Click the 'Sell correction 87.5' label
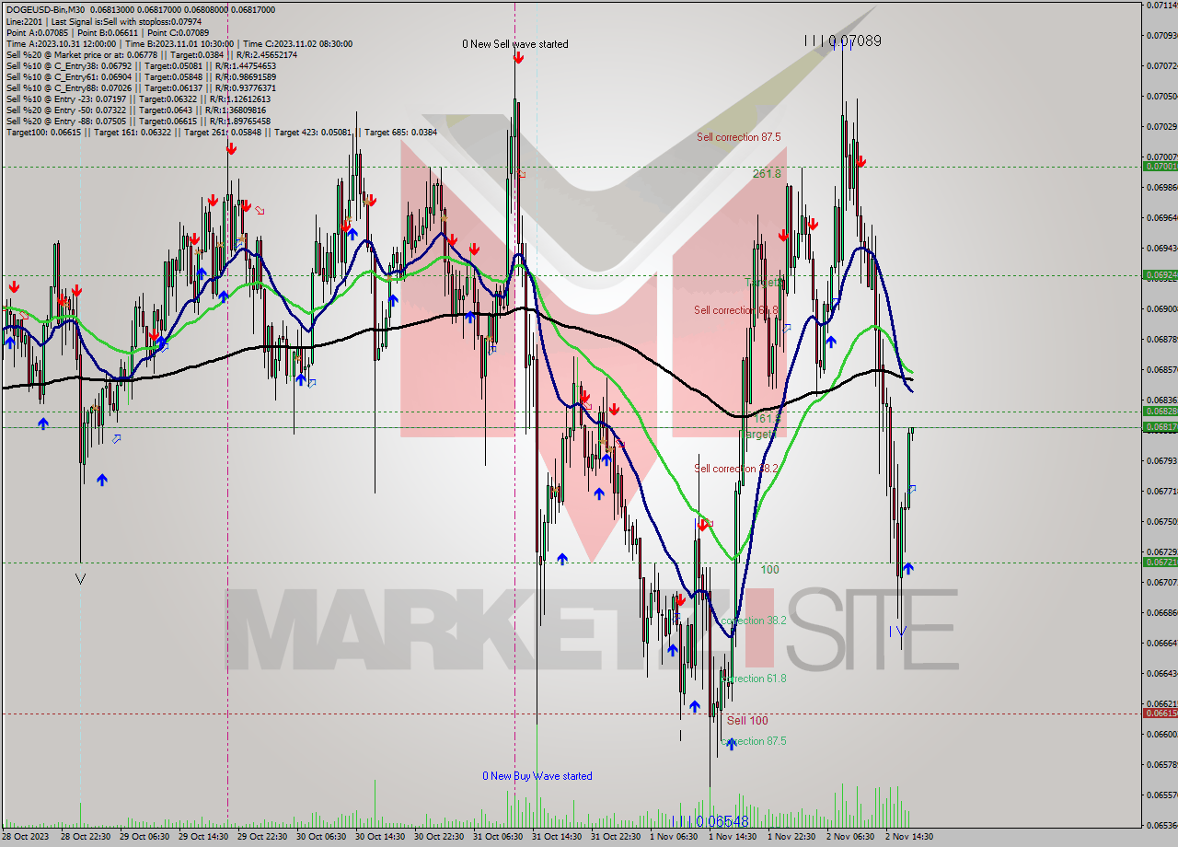 point(739,137)
